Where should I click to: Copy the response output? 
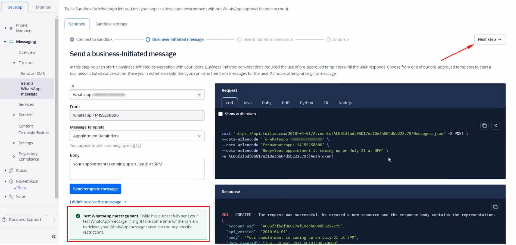pyautogui.click(x=495, y=207)
